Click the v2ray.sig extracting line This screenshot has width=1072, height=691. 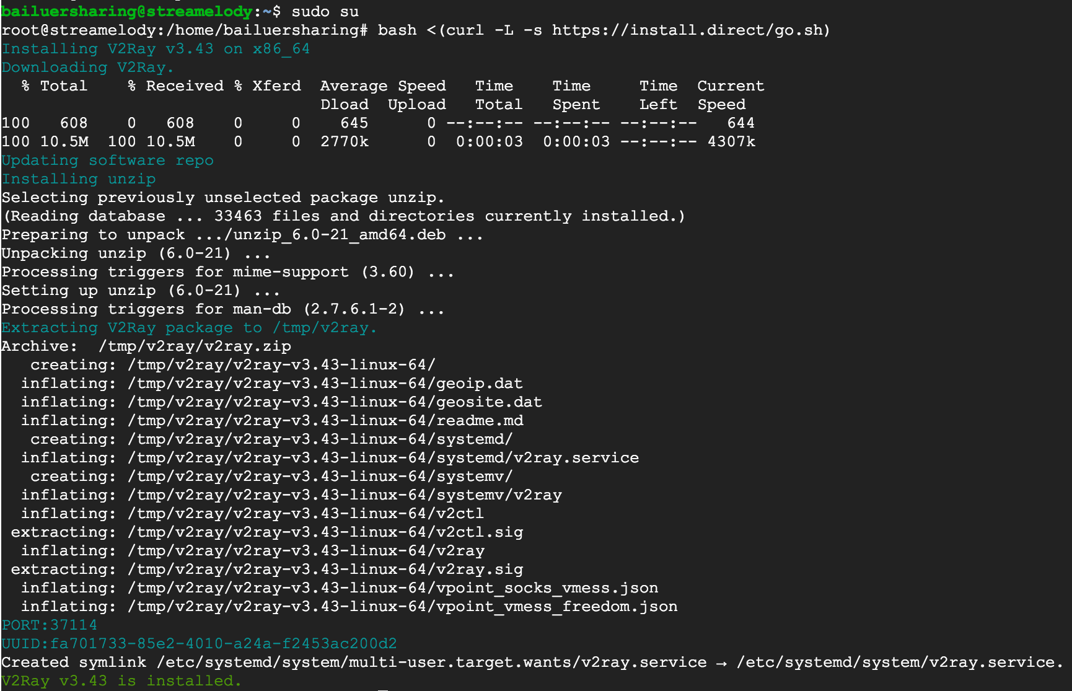(x=267, y=570)
